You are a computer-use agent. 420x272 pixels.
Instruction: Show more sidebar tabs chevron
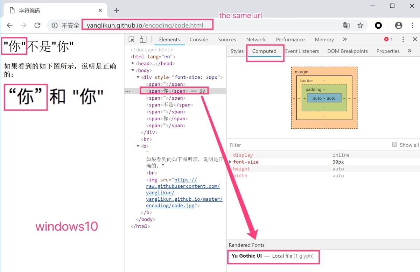409,51
